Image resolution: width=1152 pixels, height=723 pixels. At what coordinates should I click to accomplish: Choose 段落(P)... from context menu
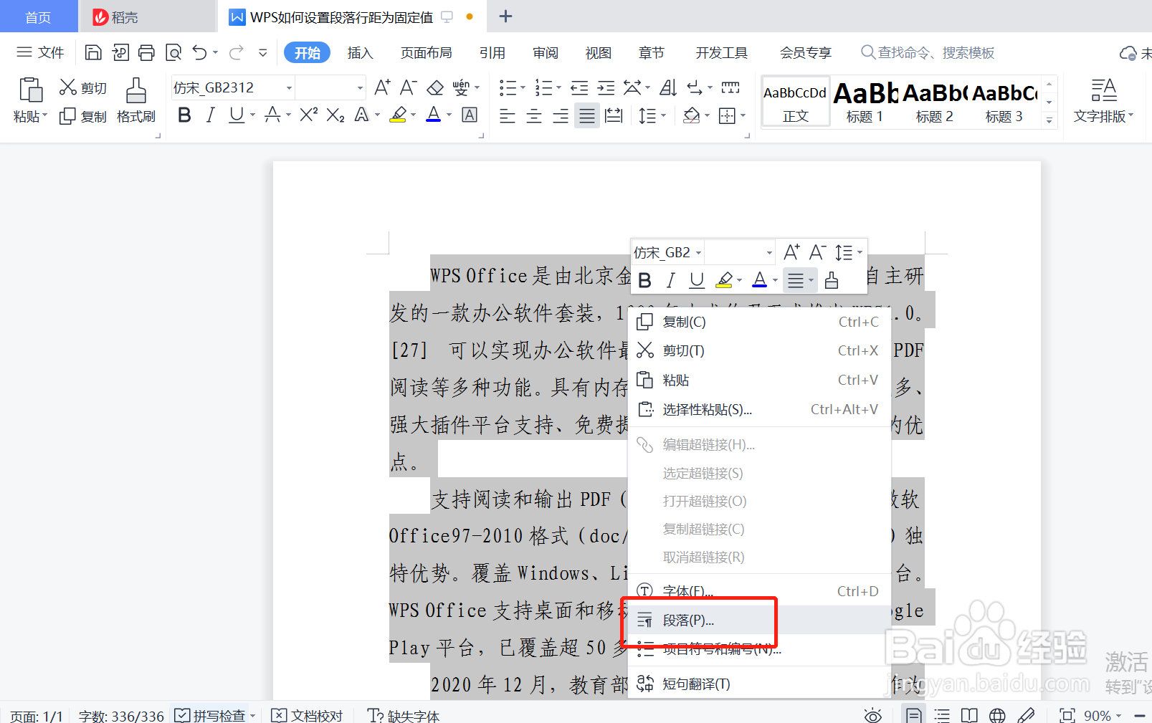(759, 621)
